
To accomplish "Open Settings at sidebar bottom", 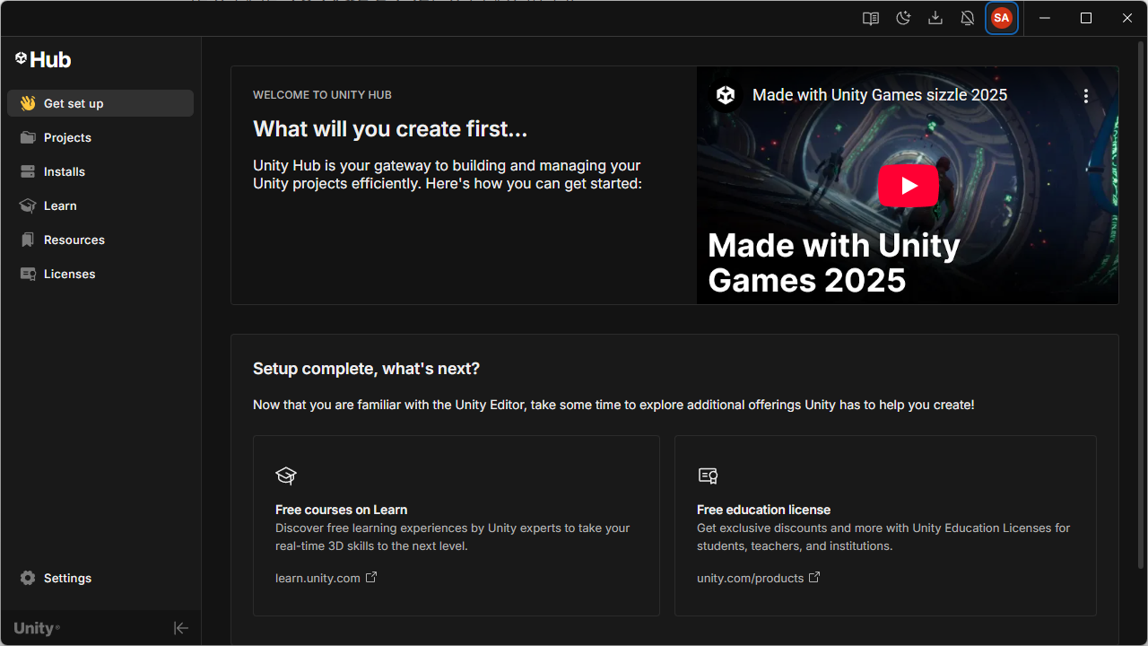I will (100, 578).
